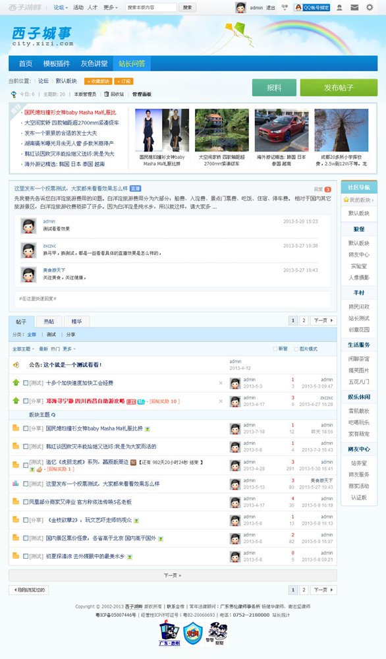Toggle the 图片模式 checkbox
Image resolution: width=386 pixels, height=659 pixels.
click(296, 349)
